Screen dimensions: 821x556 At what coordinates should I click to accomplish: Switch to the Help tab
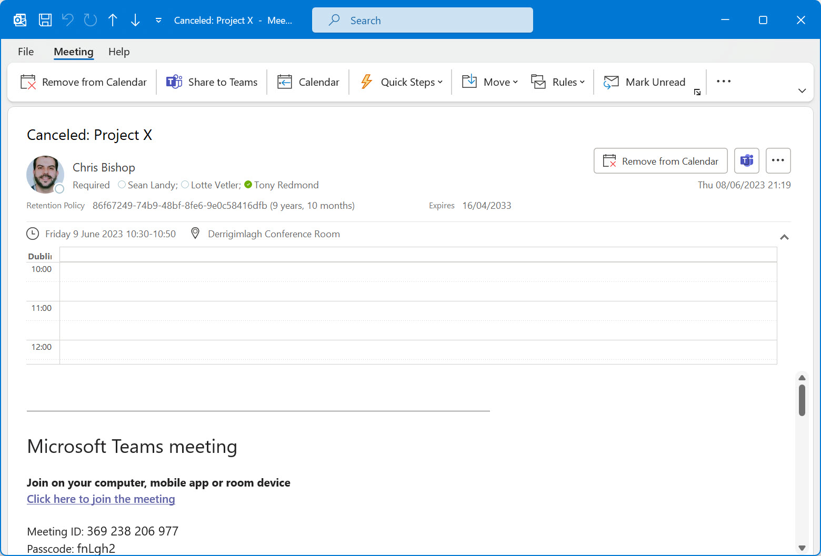click(x=119, y=52)
